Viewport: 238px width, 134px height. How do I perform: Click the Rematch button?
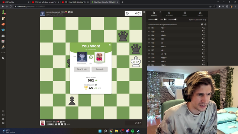point(100,69)
